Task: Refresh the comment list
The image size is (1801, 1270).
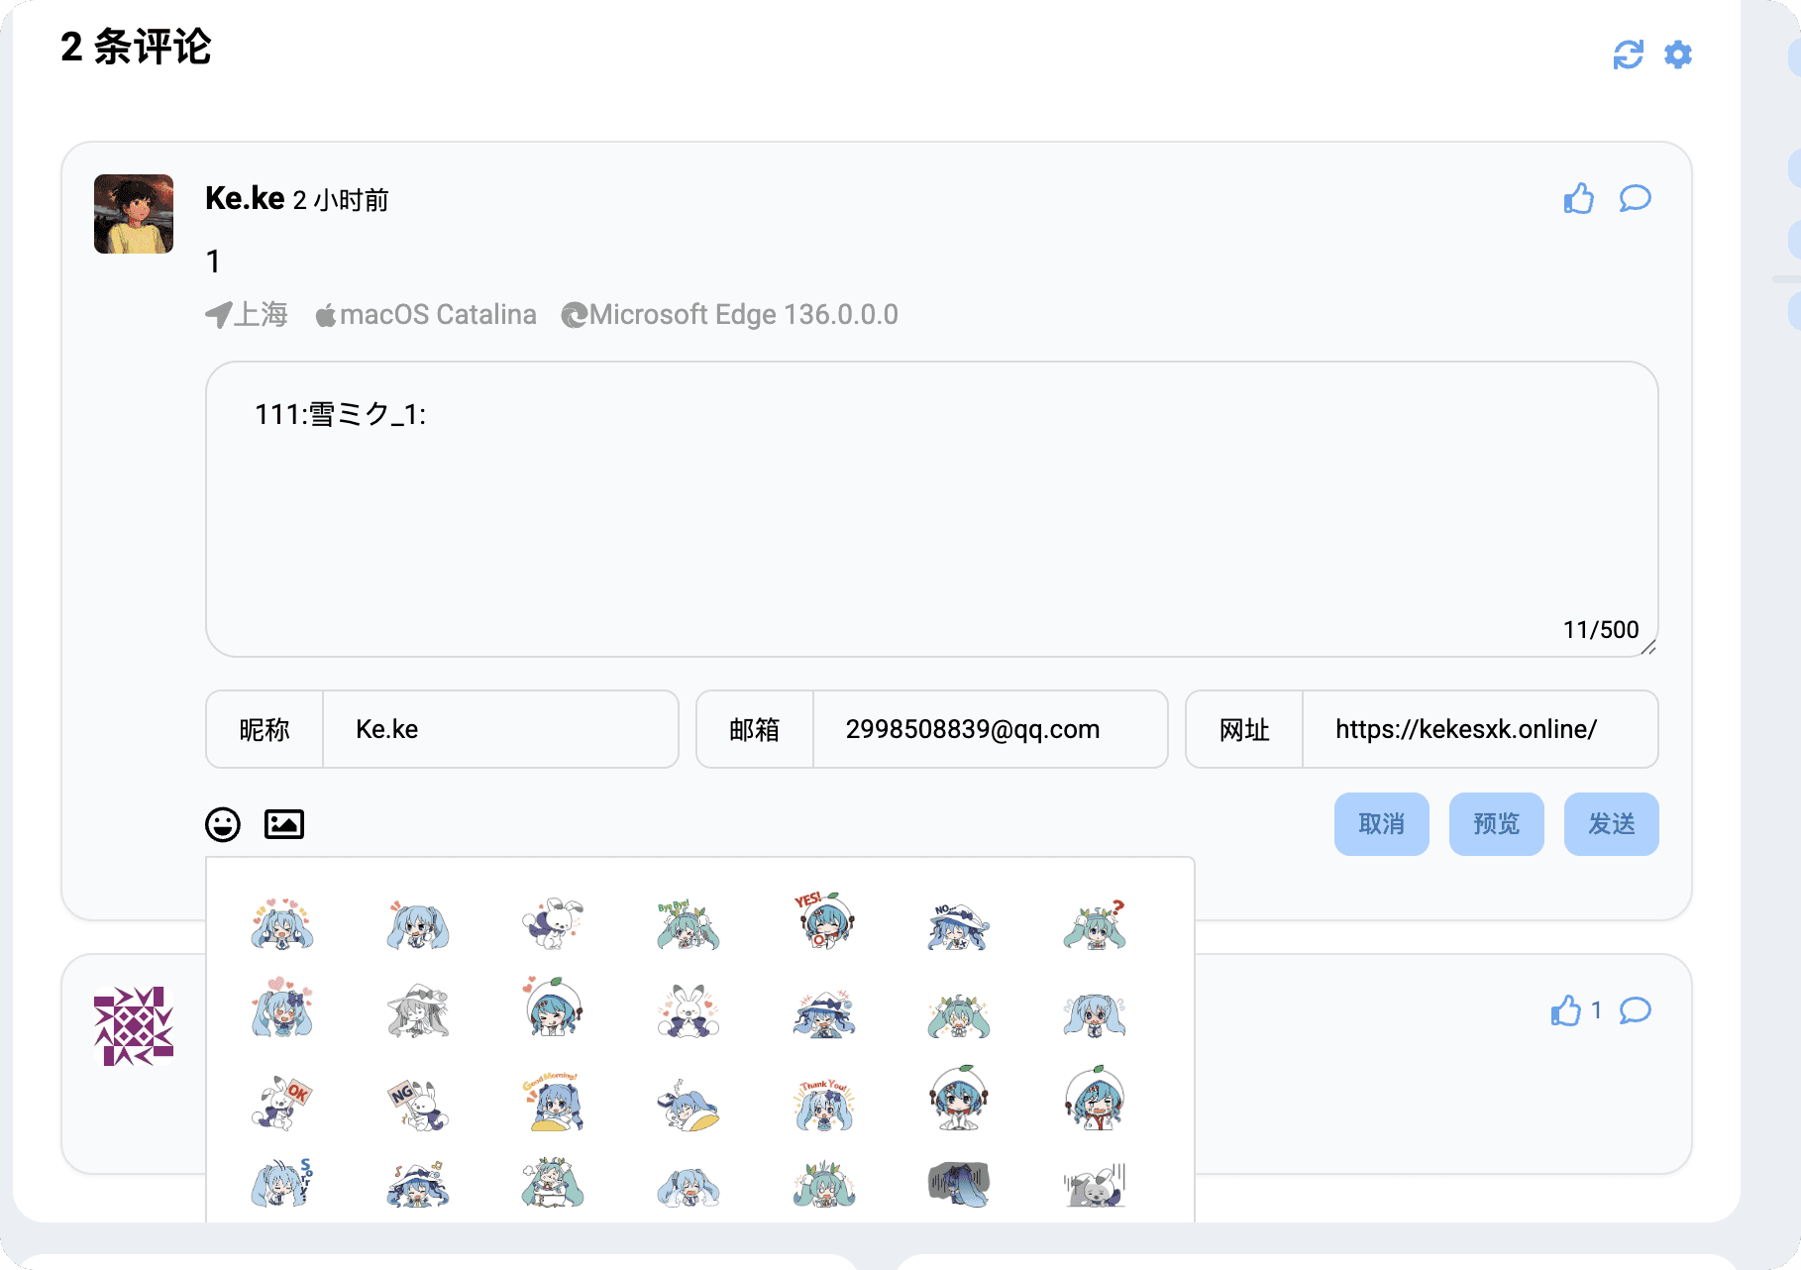Action: click(x=1628, y=54)
